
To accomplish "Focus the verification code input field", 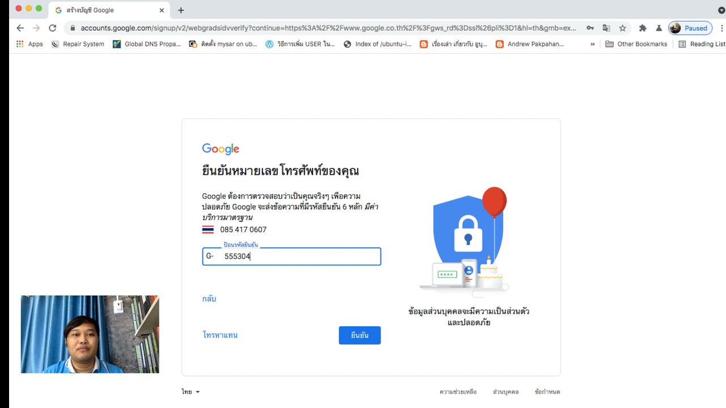I will (x=292, y=256).
